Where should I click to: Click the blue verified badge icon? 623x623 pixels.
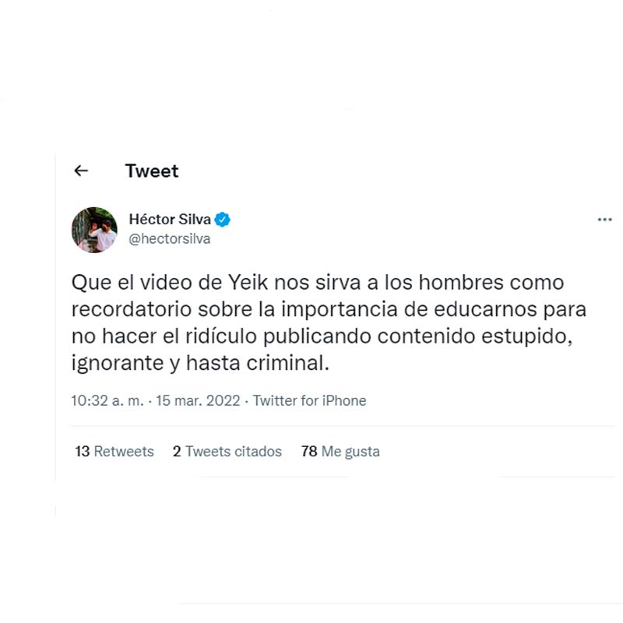tap(222, 220)
